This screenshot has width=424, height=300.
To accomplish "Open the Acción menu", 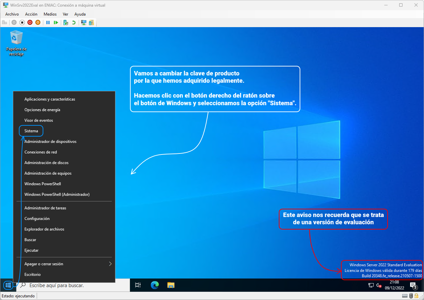I will coord(31,14).
